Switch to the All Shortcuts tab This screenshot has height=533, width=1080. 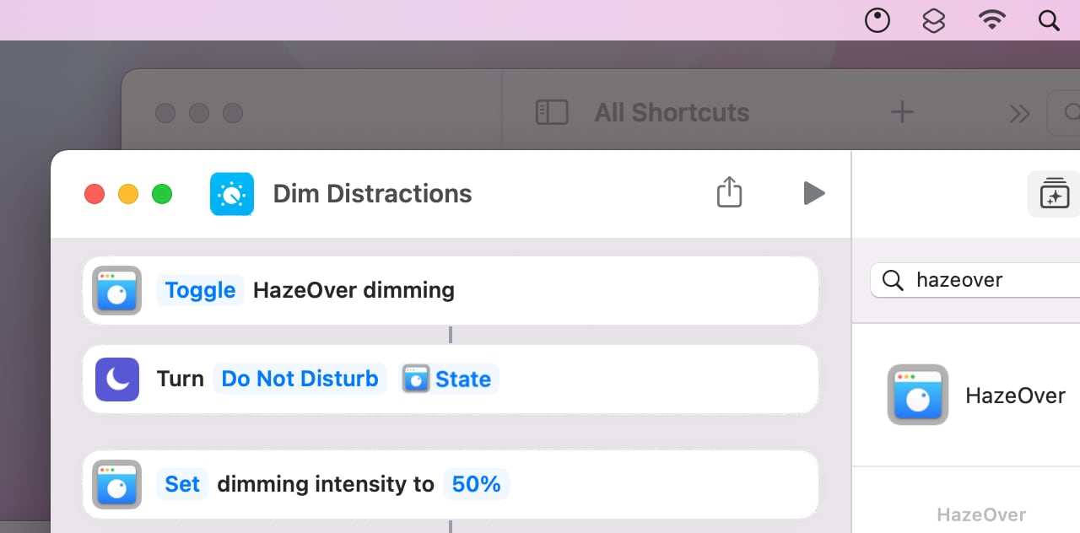(x=671, y=111)
